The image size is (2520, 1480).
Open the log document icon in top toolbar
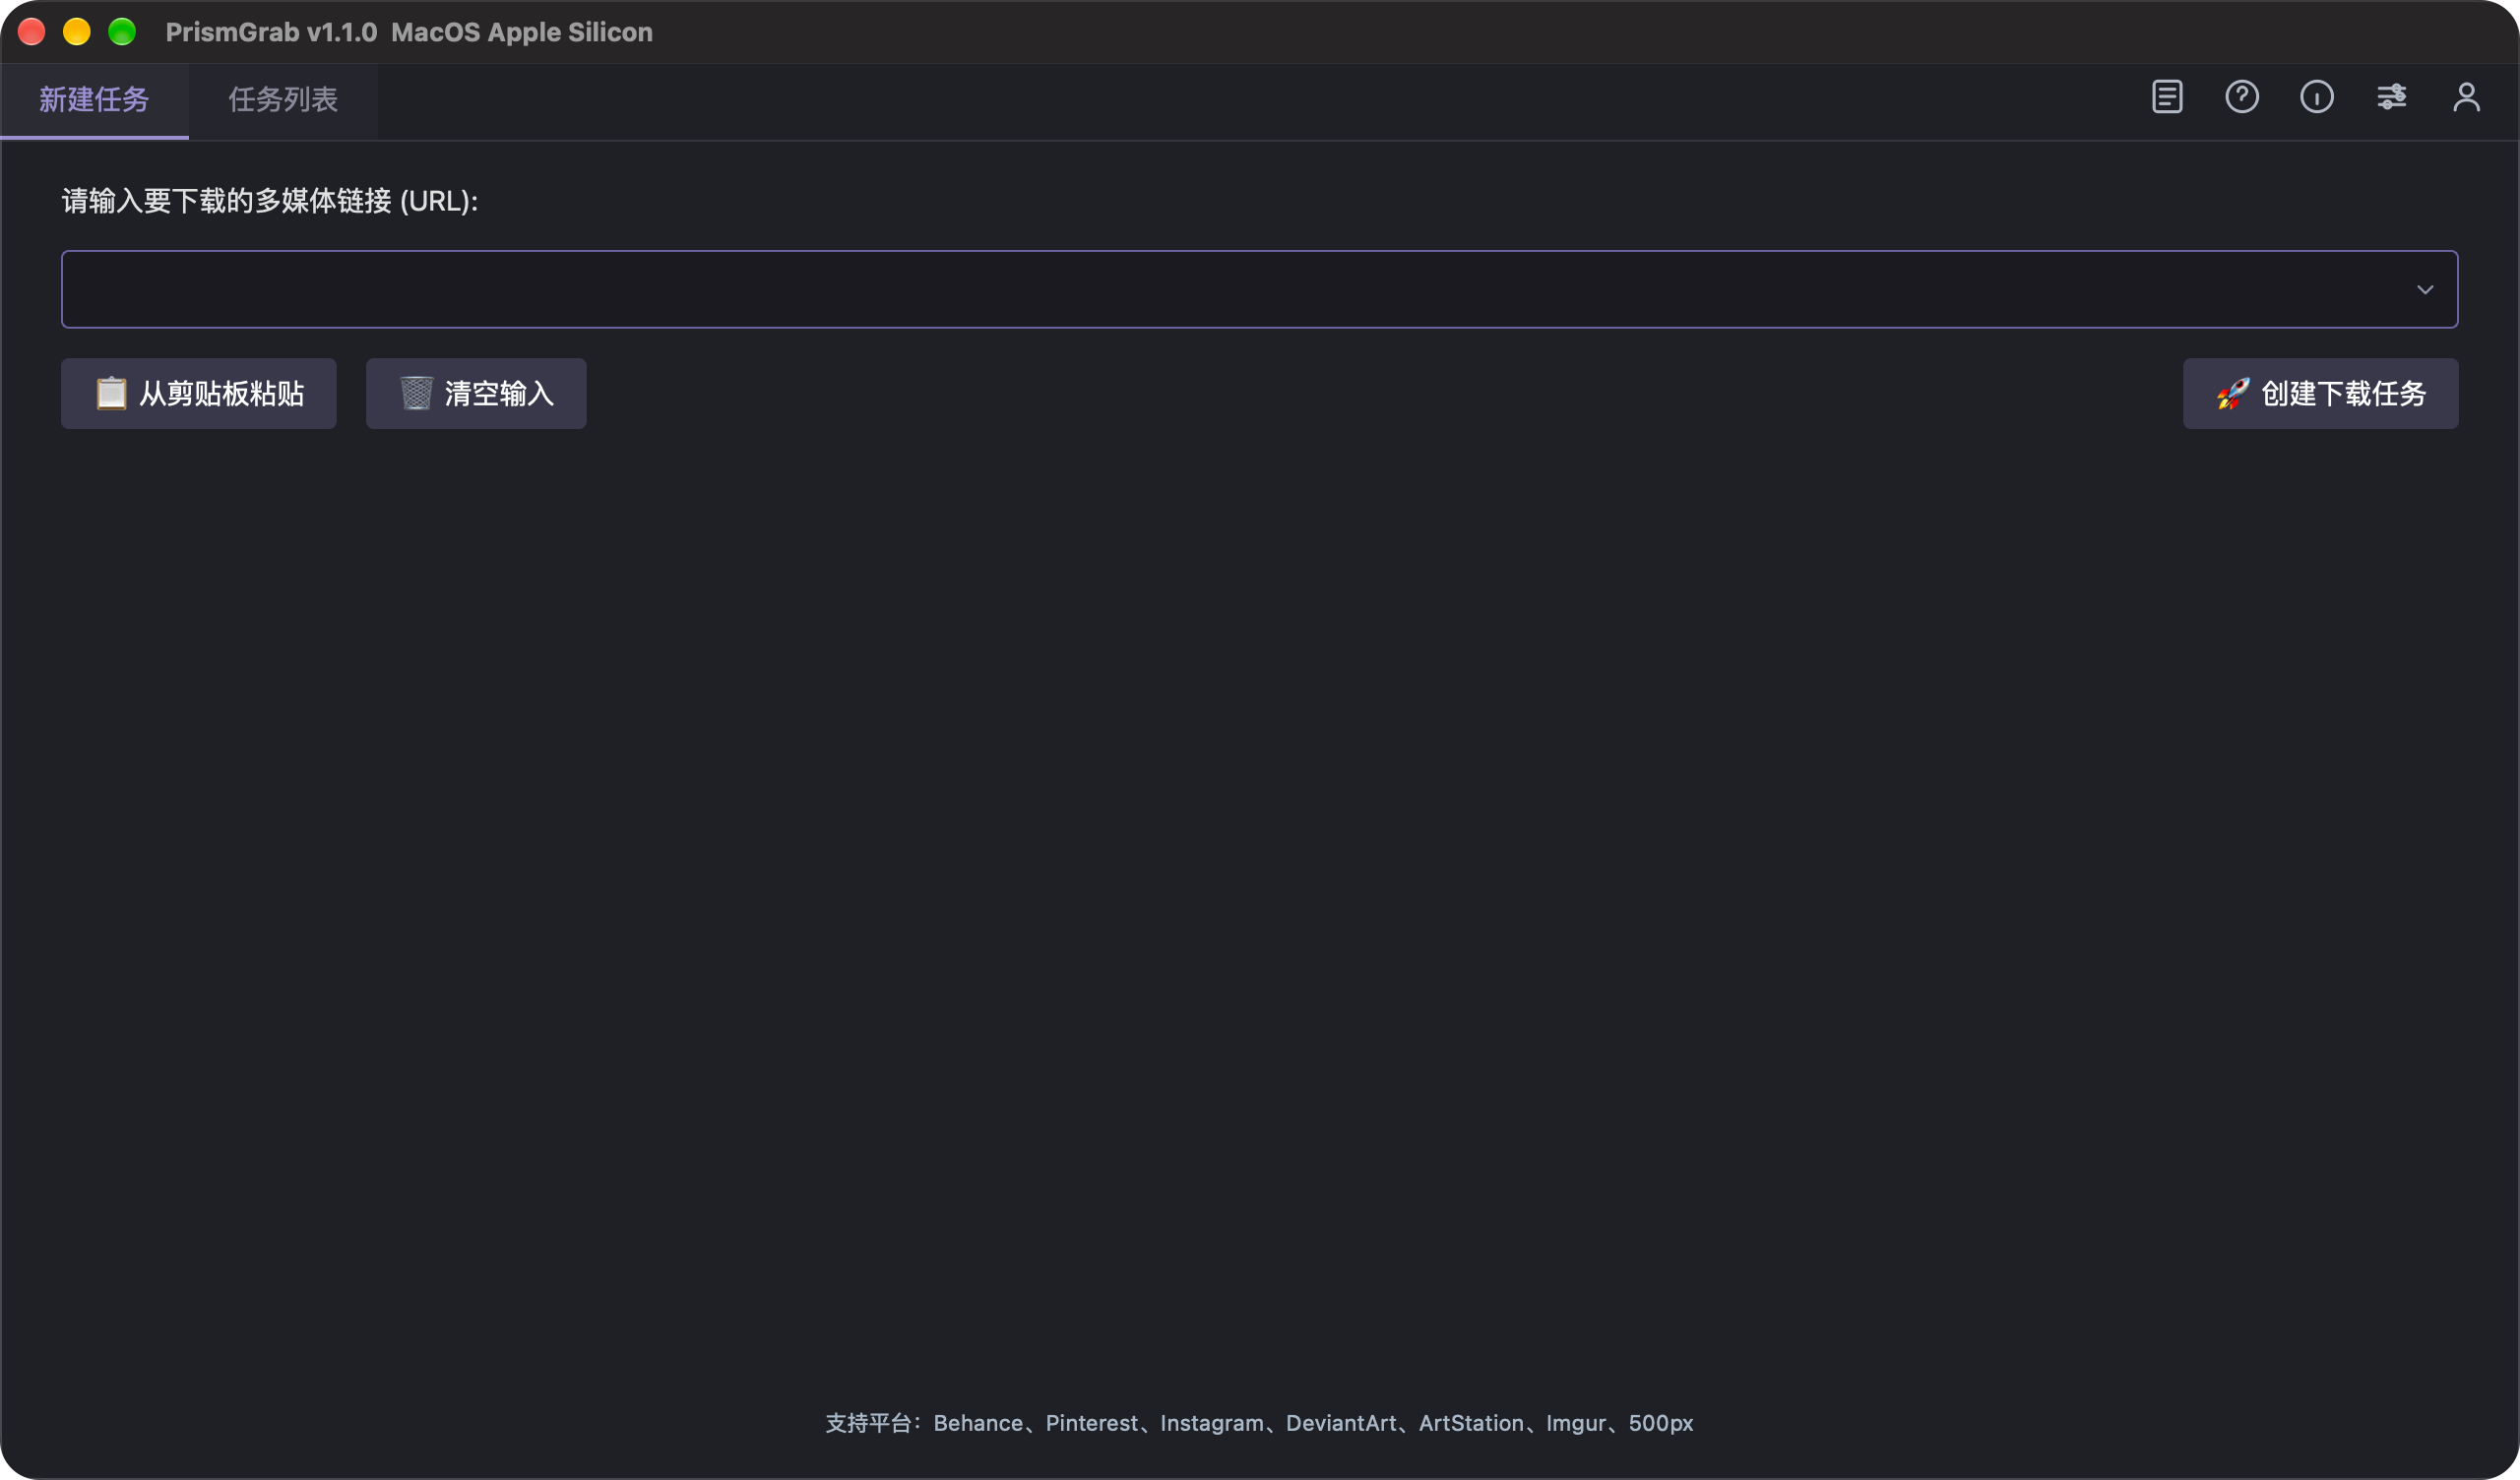[2167, 97]
